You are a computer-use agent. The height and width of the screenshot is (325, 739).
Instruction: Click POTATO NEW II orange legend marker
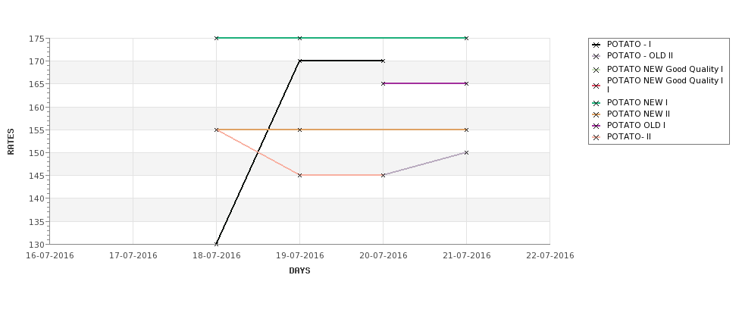[x=597, y=114]
